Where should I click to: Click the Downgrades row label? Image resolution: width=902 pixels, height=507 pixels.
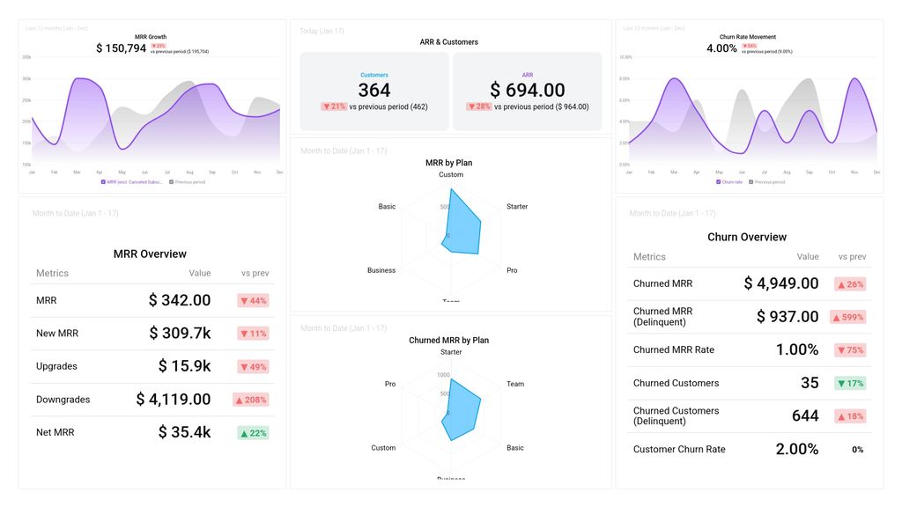click(63, 400)
